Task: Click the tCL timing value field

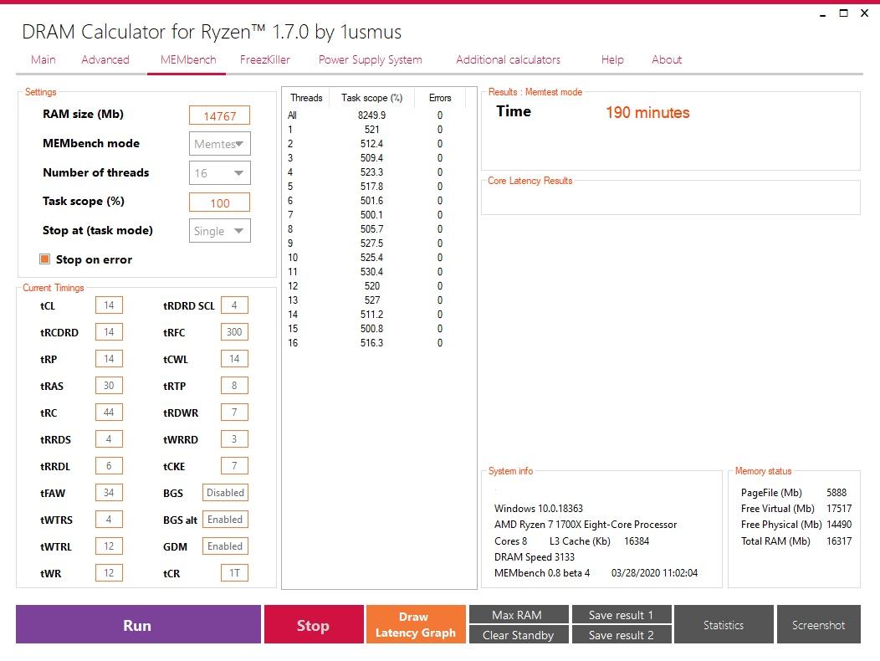Action: pos(109,305)
